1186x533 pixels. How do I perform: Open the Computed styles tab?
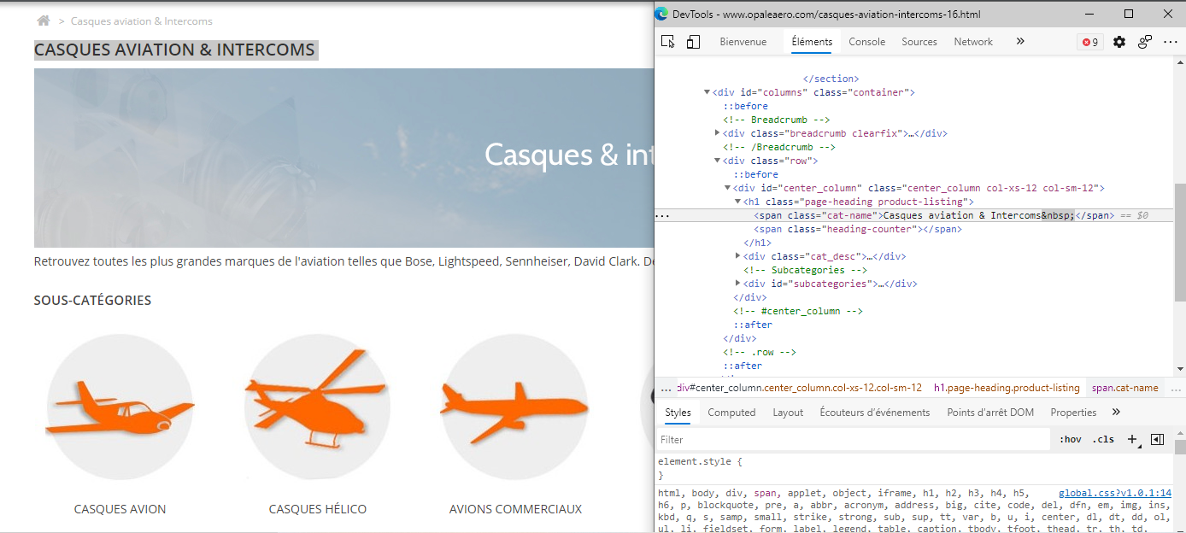pos(731,413)
